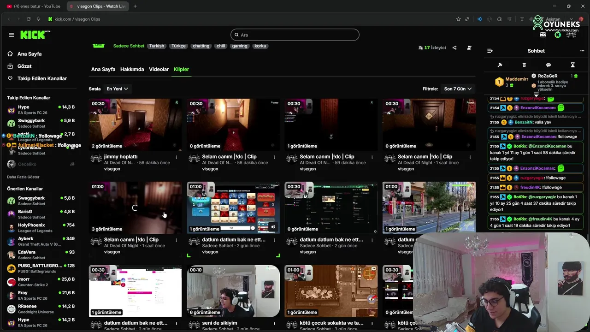Open the browser extensions puzzle icon

499,19
